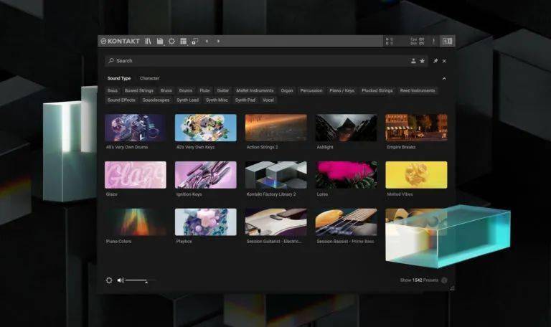Open Kontakt Factory Library 2 thumbnail
551x327 pixels.
pyautogui.click(x=275, y=175)
